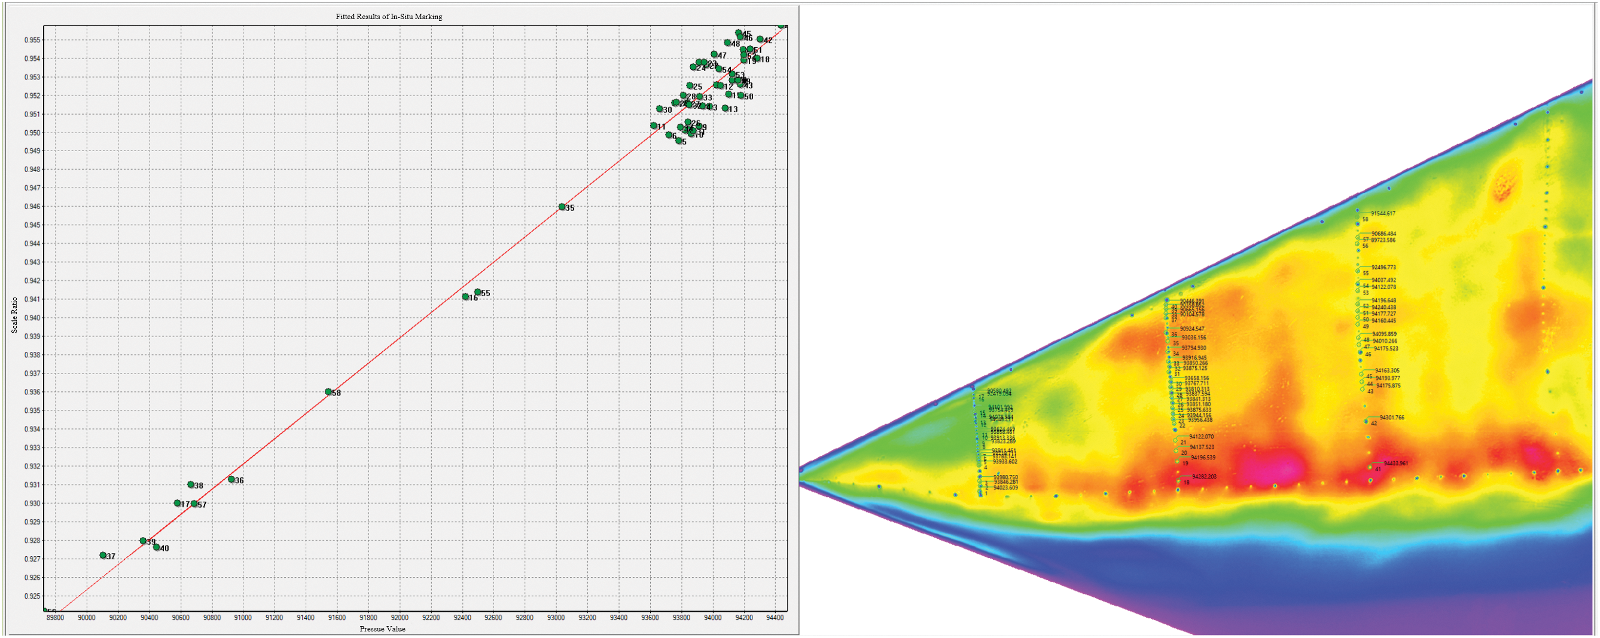Click data point 35 on scatter plot
Viewport: 1600px width, 638px height.
(x=562, y=207)
